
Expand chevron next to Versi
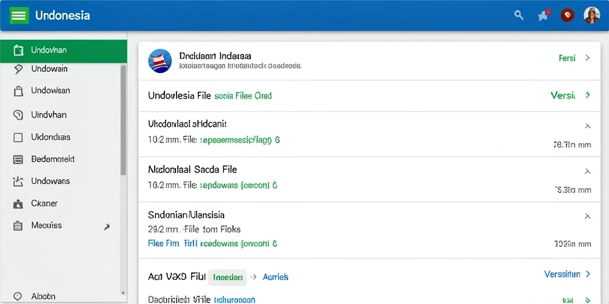(588, 95)
